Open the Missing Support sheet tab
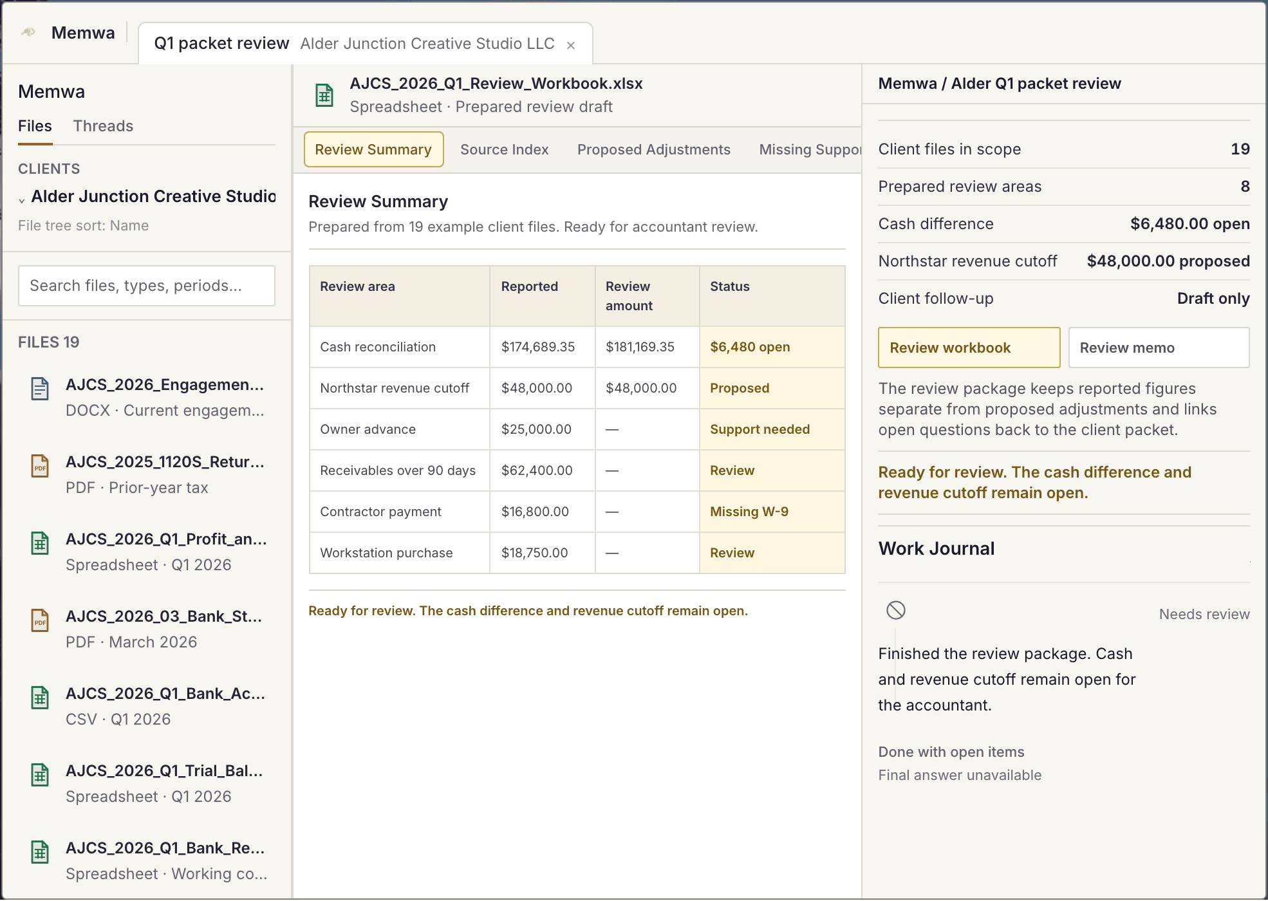Screen dimensions: 1268x901 coord(810,149)
